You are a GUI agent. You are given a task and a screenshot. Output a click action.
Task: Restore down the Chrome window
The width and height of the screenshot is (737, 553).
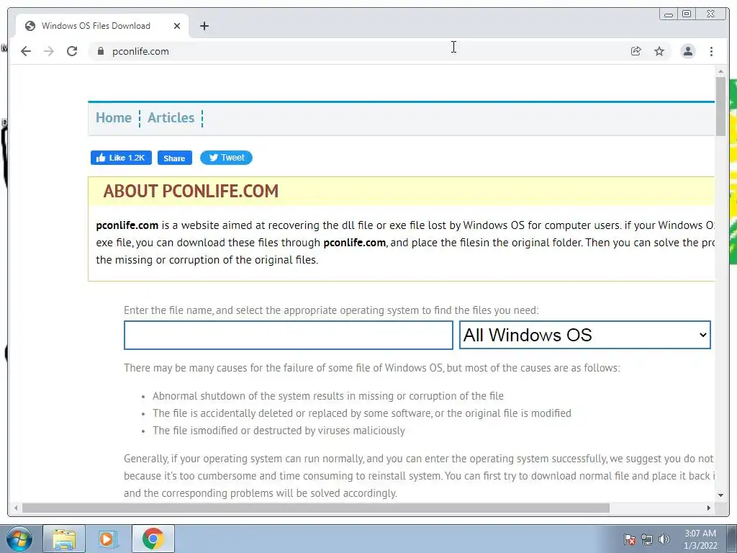point(686,14)
